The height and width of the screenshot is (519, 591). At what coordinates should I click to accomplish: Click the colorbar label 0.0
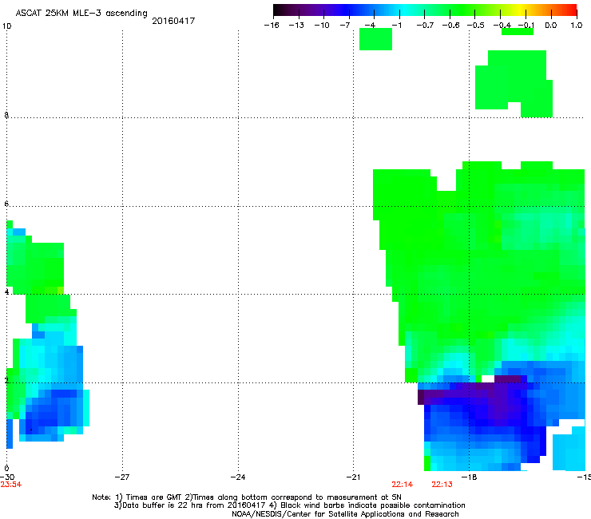pyautogui.click(x=551, y=26)
